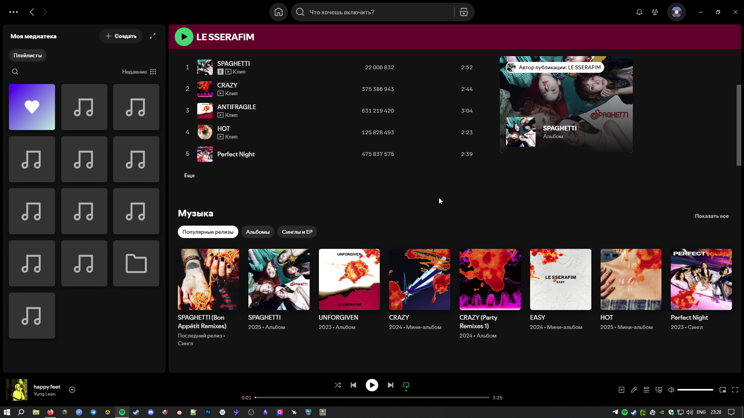
Task: Open the notifications bell icon
Action: 639,12
